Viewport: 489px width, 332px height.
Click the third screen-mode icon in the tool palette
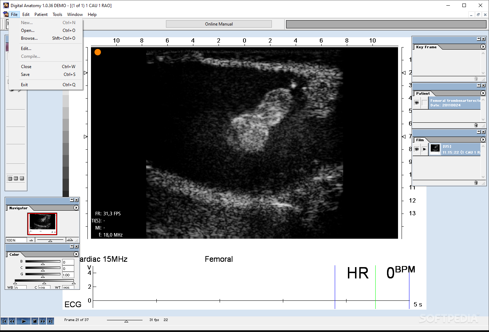(x=22, y=178)
